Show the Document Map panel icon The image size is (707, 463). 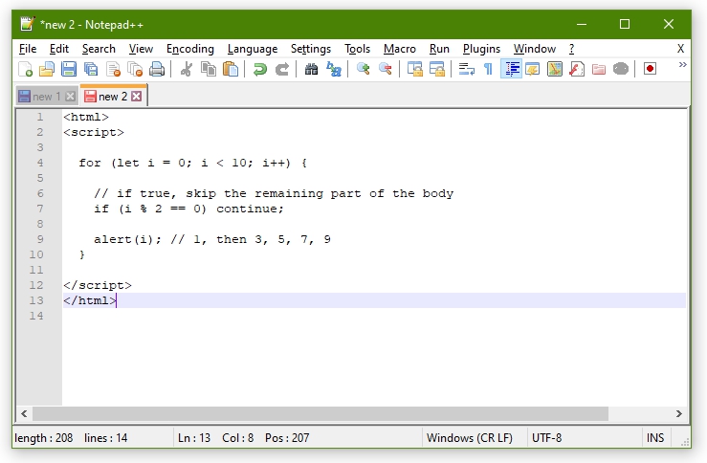[x=555, y=69]
